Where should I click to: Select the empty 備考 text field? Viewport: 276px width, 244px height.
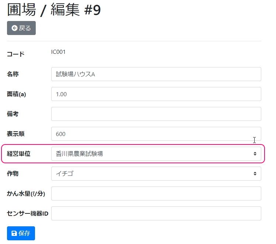[156, 114]
